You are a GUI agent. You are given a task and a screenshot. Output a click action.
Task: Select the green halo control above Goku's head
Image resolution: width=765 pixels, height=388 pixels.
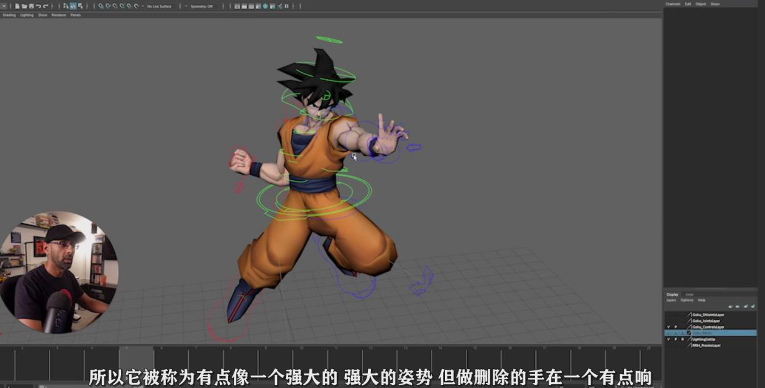[x=330, y=40]
